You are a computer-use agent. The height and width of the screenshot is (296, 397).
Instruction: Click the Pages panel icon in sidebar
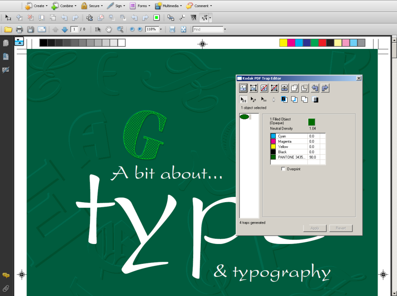6,43
